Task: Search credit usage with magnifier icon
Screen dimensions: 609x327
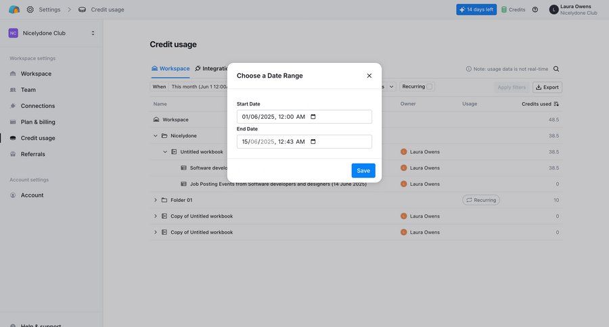Action: [556, 69]
